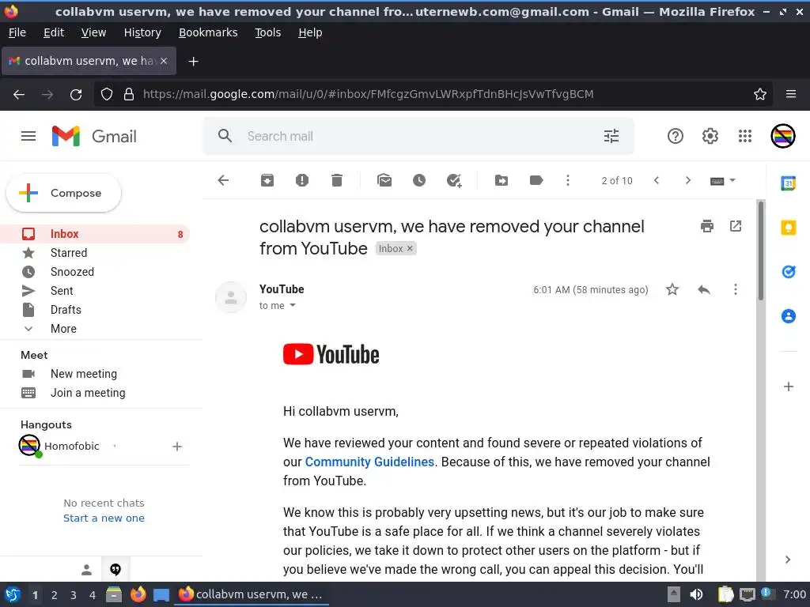Open Firefox Bookmarks menu
Image resolution: width=810 pixels, height=607 pixels.
(208, 32)
